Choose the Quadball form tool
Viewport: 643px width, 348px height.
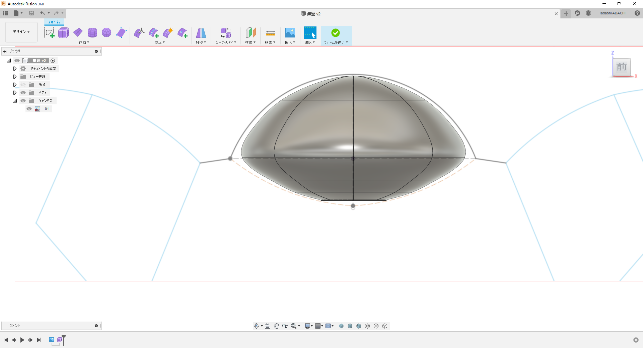pos(106,33)
